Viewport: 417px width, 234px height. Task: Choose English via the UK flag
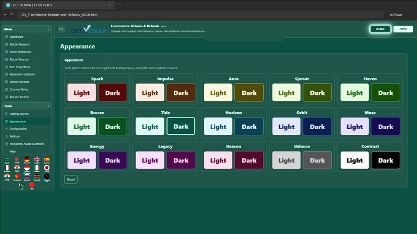point(37,159)
